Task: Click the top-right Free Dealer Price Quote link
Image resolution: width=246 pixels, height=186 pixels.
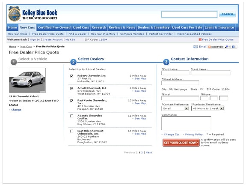Action: coord(218,39)
